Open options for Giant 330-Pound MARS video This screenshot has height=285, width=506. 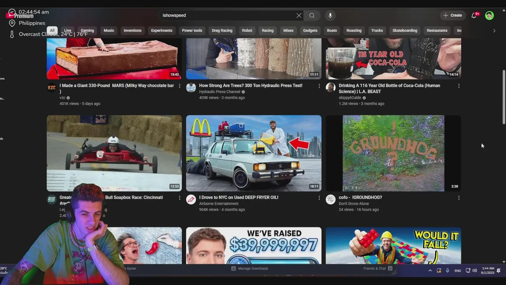[179, 86]
